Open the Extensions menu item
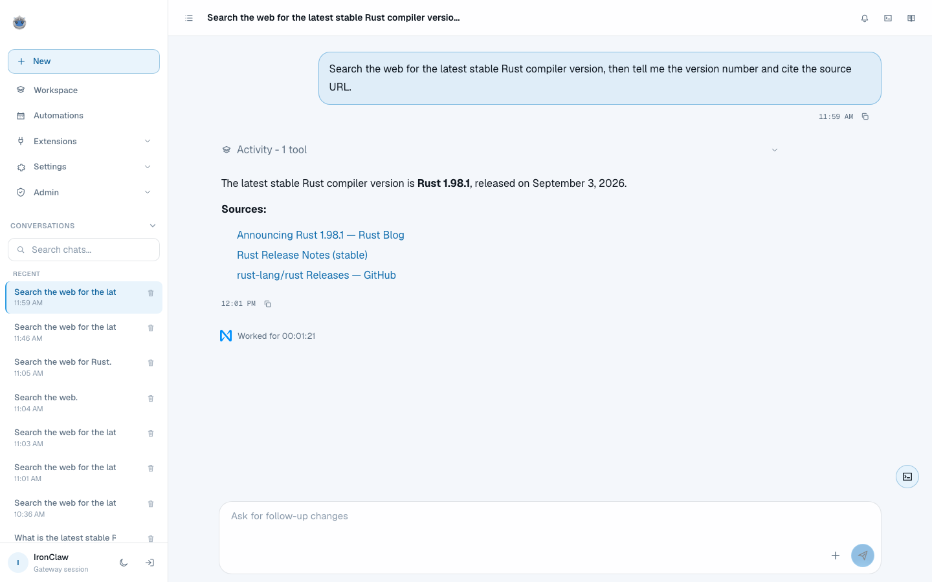Screen dimensions: 932x582 [x=83, y=141]
